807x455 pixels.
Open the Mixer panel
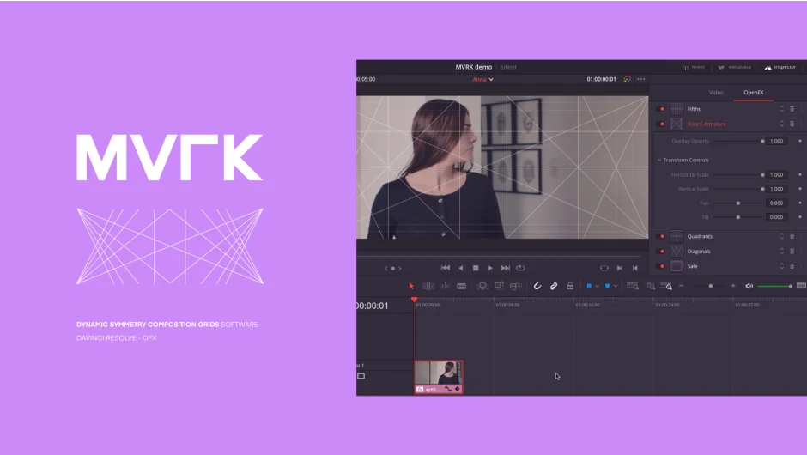694,68
